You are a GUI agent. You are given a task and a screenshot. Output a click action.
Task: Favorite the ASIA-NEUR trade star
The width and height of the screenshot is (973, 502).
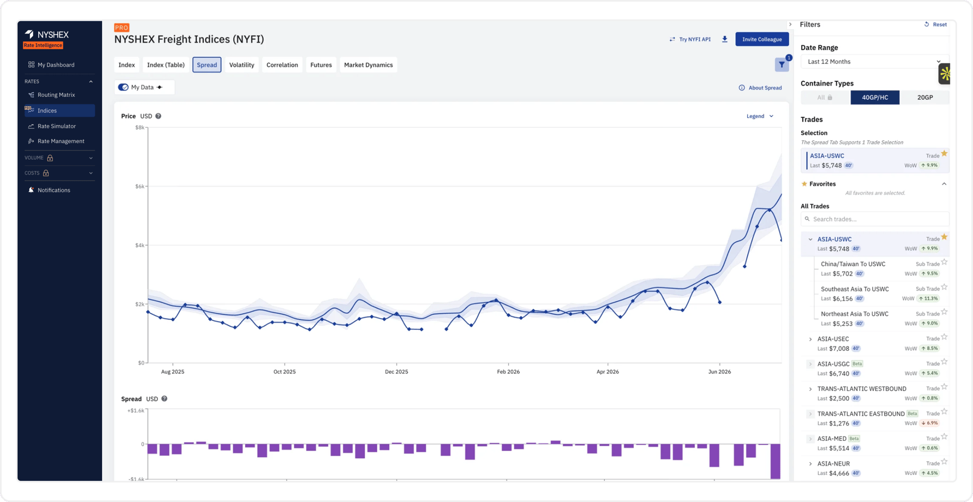coord(944,462)
